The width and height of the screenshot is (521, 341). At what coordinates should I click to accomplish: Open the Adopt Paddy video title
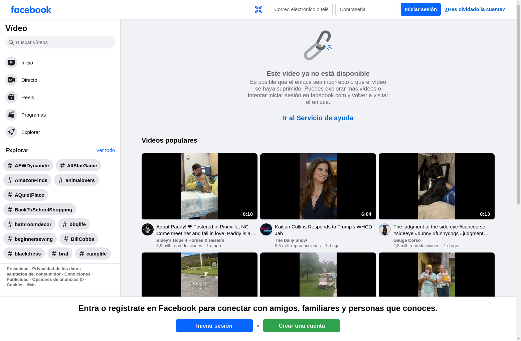click(x=206, y=230)
